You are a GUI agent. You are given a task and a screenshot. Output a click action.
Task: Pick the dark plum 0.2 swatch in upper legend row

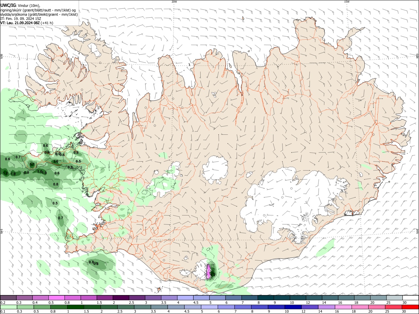[x=8, y=298]
